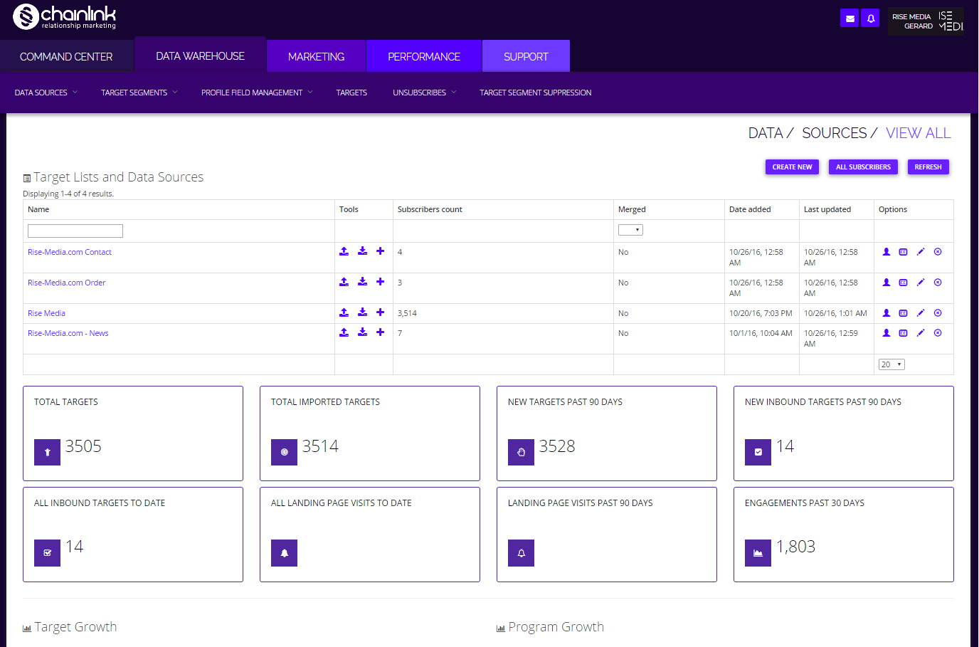This screenshot has width=979, height=647.
Task: Click the Chainlink logo
Action: [x=64, y=17]
